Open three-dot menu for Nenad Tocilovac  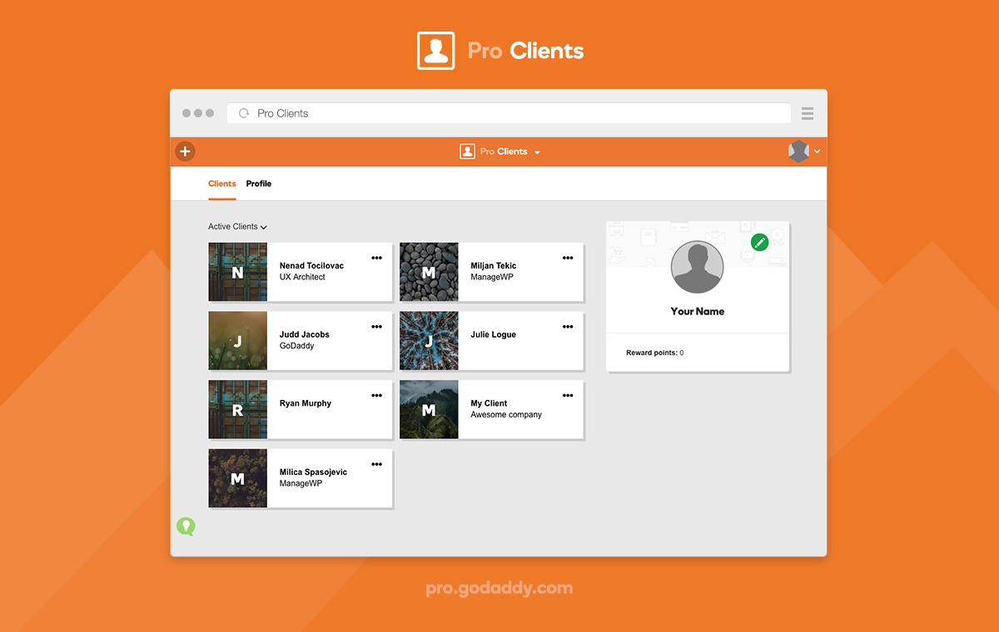pos(376,258)
